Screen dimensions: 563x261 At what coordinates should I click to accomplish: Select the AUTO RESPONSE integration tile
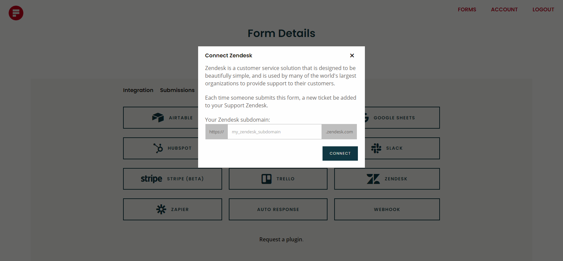click(x=278, y=209)
